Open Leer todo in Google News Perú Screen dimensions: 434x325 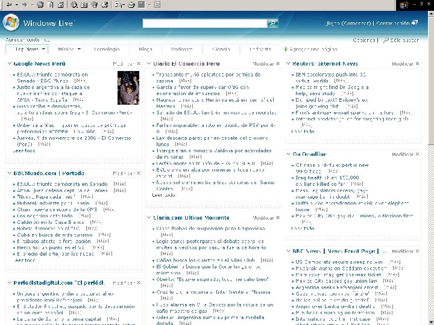coord(24,150)
